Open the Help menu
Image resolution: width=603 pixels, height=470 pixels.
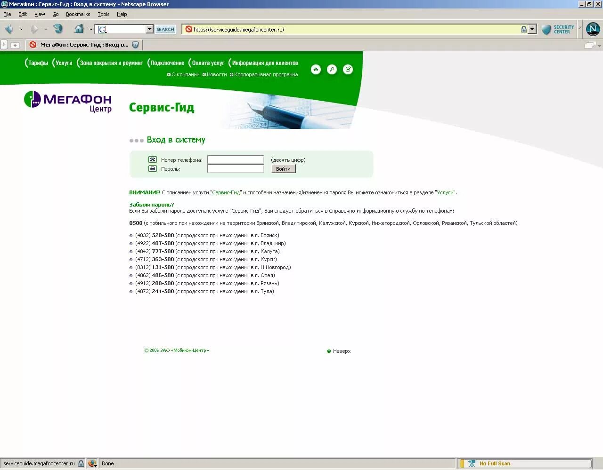tap(122, 14)
